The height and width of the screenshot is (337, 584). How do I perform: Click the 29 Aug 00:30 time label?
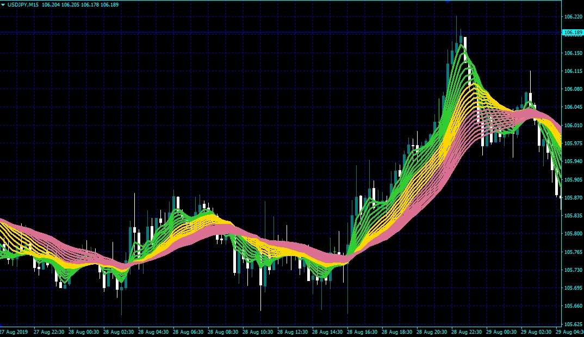click(501, 332)
